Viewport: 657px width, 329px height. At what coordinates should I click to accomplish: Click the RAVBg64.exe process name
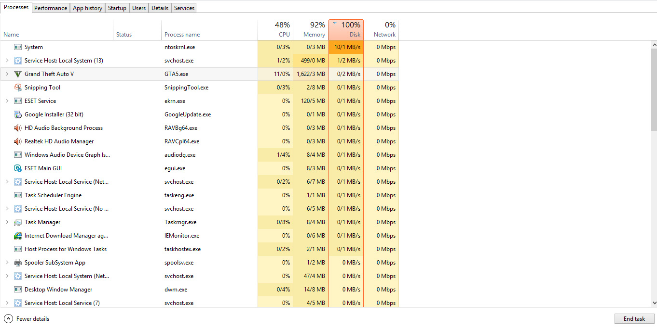[180, 128]
